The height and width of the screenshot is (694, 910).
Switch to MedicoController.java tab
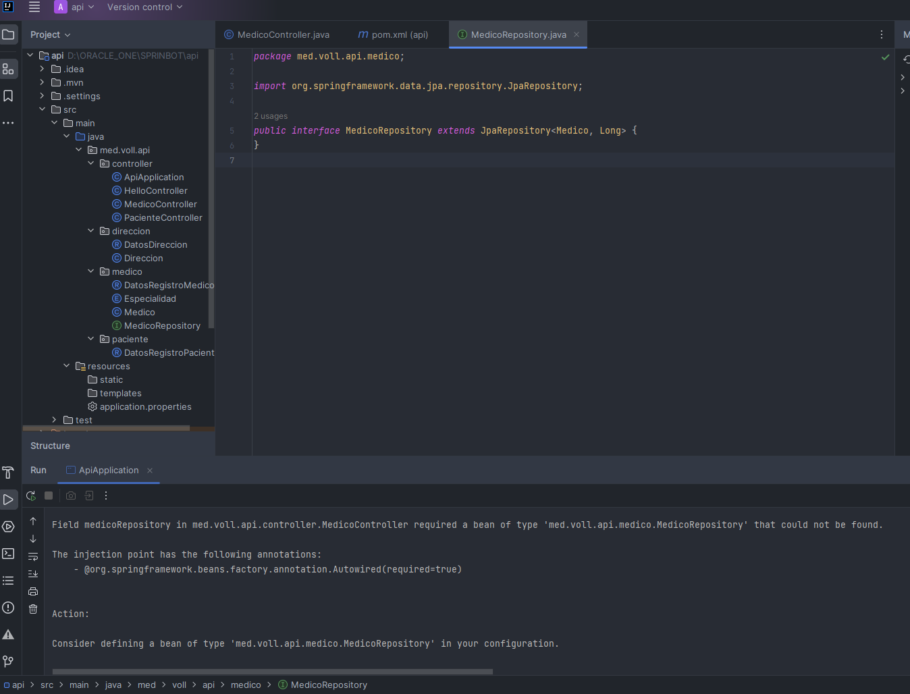[x=277, y=34]
